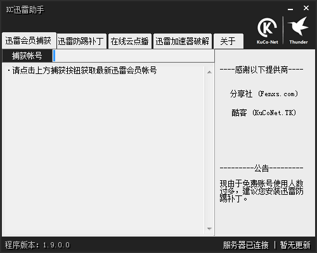Image resolution: width=317 pixels, height=253 pixels.
Task: Click the 酷客 (KuCoNet.TK) provider text
Action: point(264,113)
